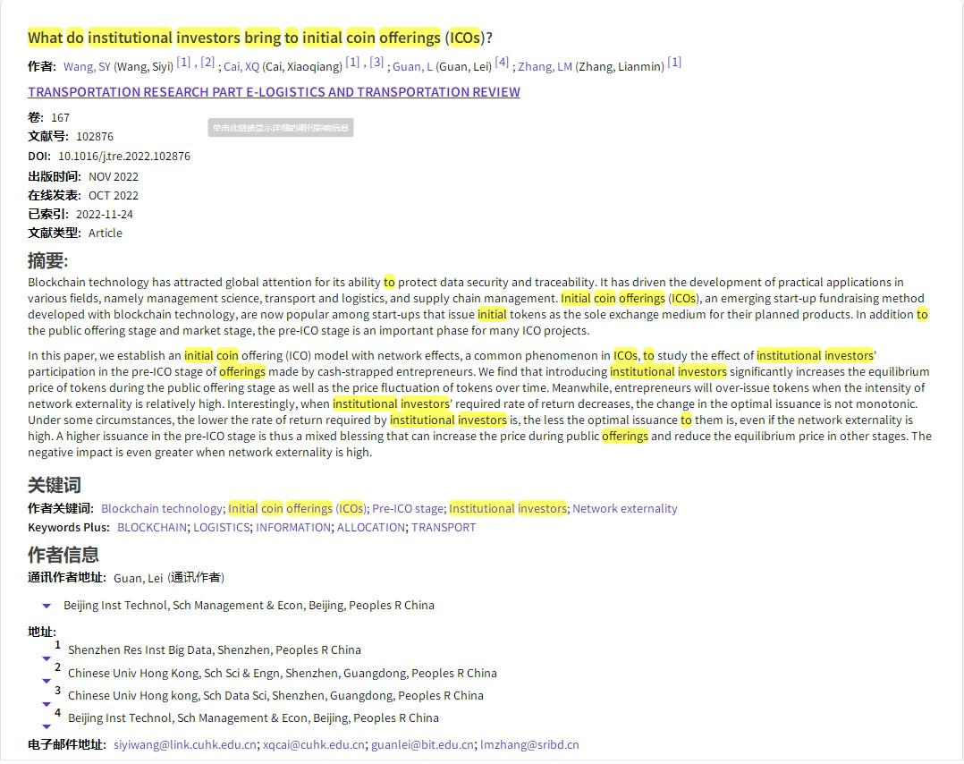Expand address 3 Chinese Univ Hong Kong Sch Data Sci
Screen dimensions: 964x764
(x=47, y=703)
